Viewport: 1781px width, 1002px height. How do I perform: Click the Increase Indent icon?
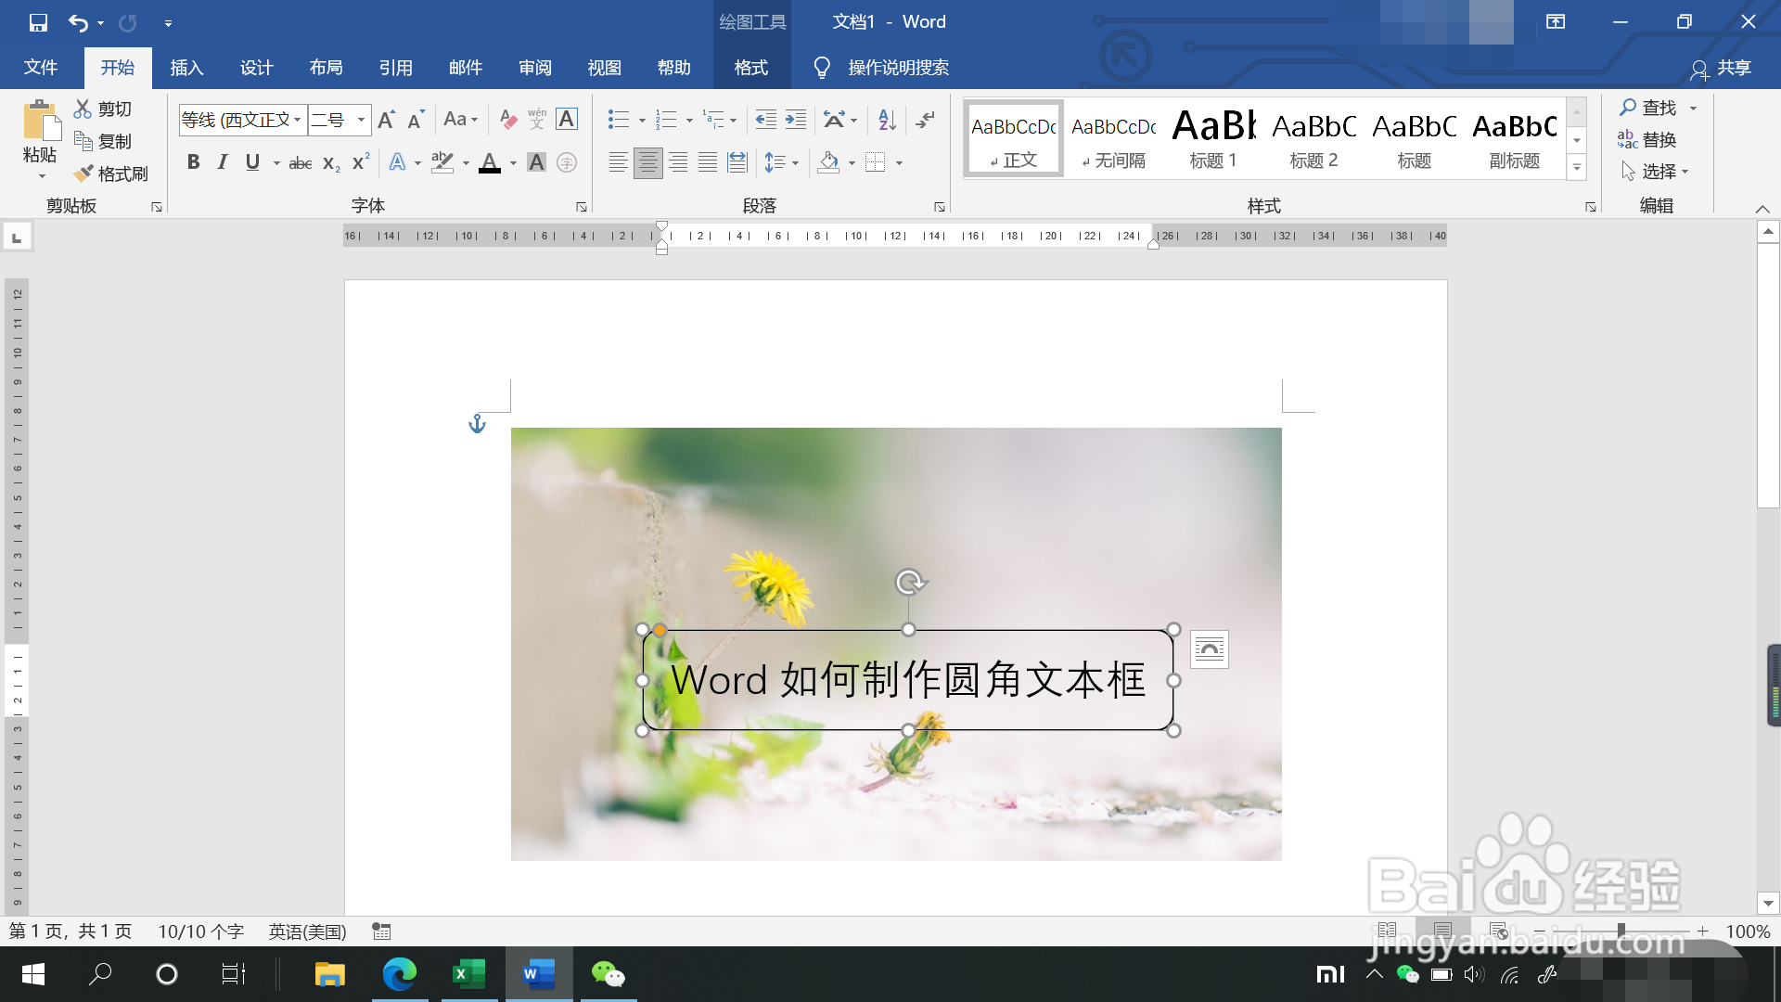796,119
